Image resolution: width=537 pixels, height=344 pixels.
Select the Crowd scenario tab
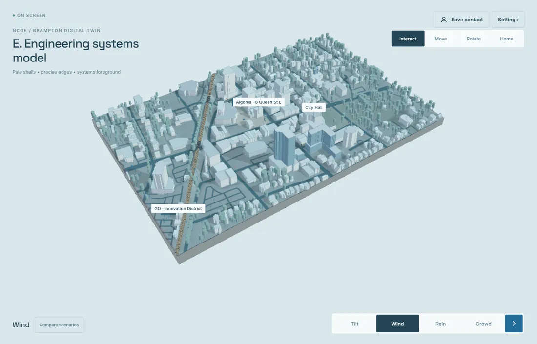coord(484,324)
